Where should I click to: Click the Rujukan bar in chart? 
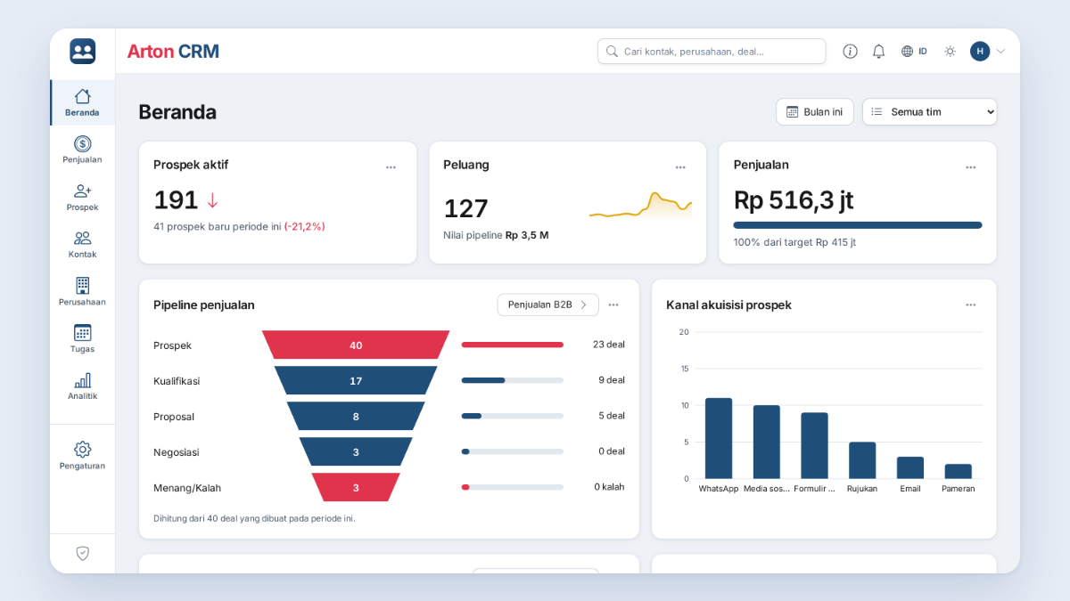(862, 460)
